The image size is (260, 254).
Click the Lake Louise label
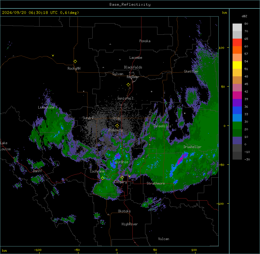(5, 146)
